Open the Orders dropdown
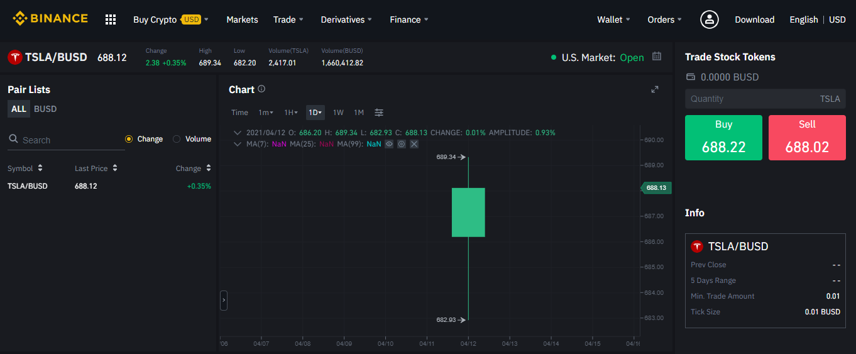Screen dimensions: 856x354 (664, 19)
